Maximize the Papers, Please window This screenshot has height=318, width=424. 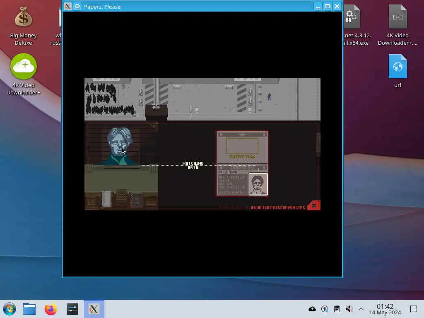click(x=328, y=7)
